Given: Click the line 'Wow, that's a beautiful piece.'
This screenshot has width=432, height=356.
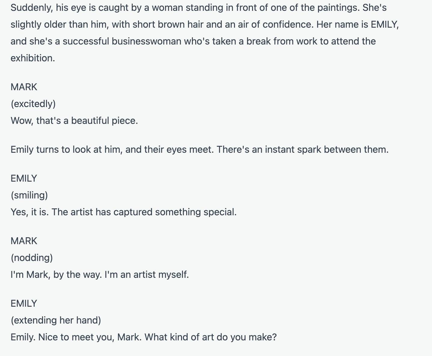Looking at the screenshot, I should pyautogui.click(x=74, y=121).
